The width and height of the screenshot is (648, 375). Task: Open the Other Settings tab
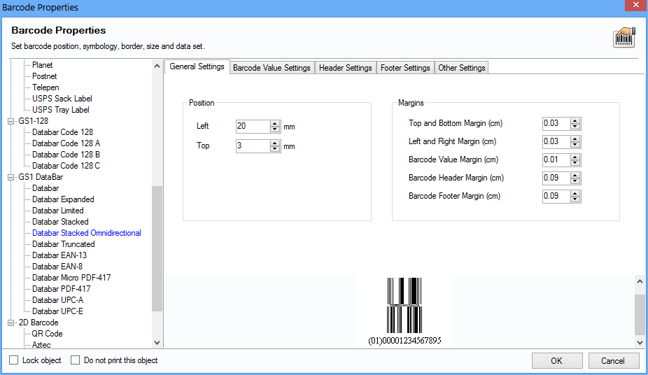[x=462, y=68]
